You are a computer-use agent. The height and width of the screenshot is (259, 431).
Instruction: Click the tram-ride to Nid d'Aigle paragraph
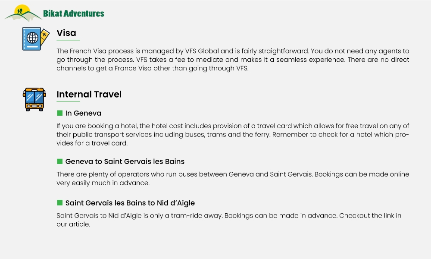pos(229,220)
